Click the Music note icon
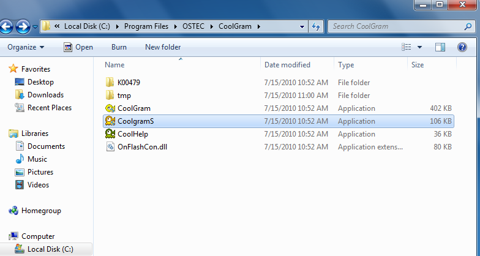480x256 pixels. click(x=20, y=159)
